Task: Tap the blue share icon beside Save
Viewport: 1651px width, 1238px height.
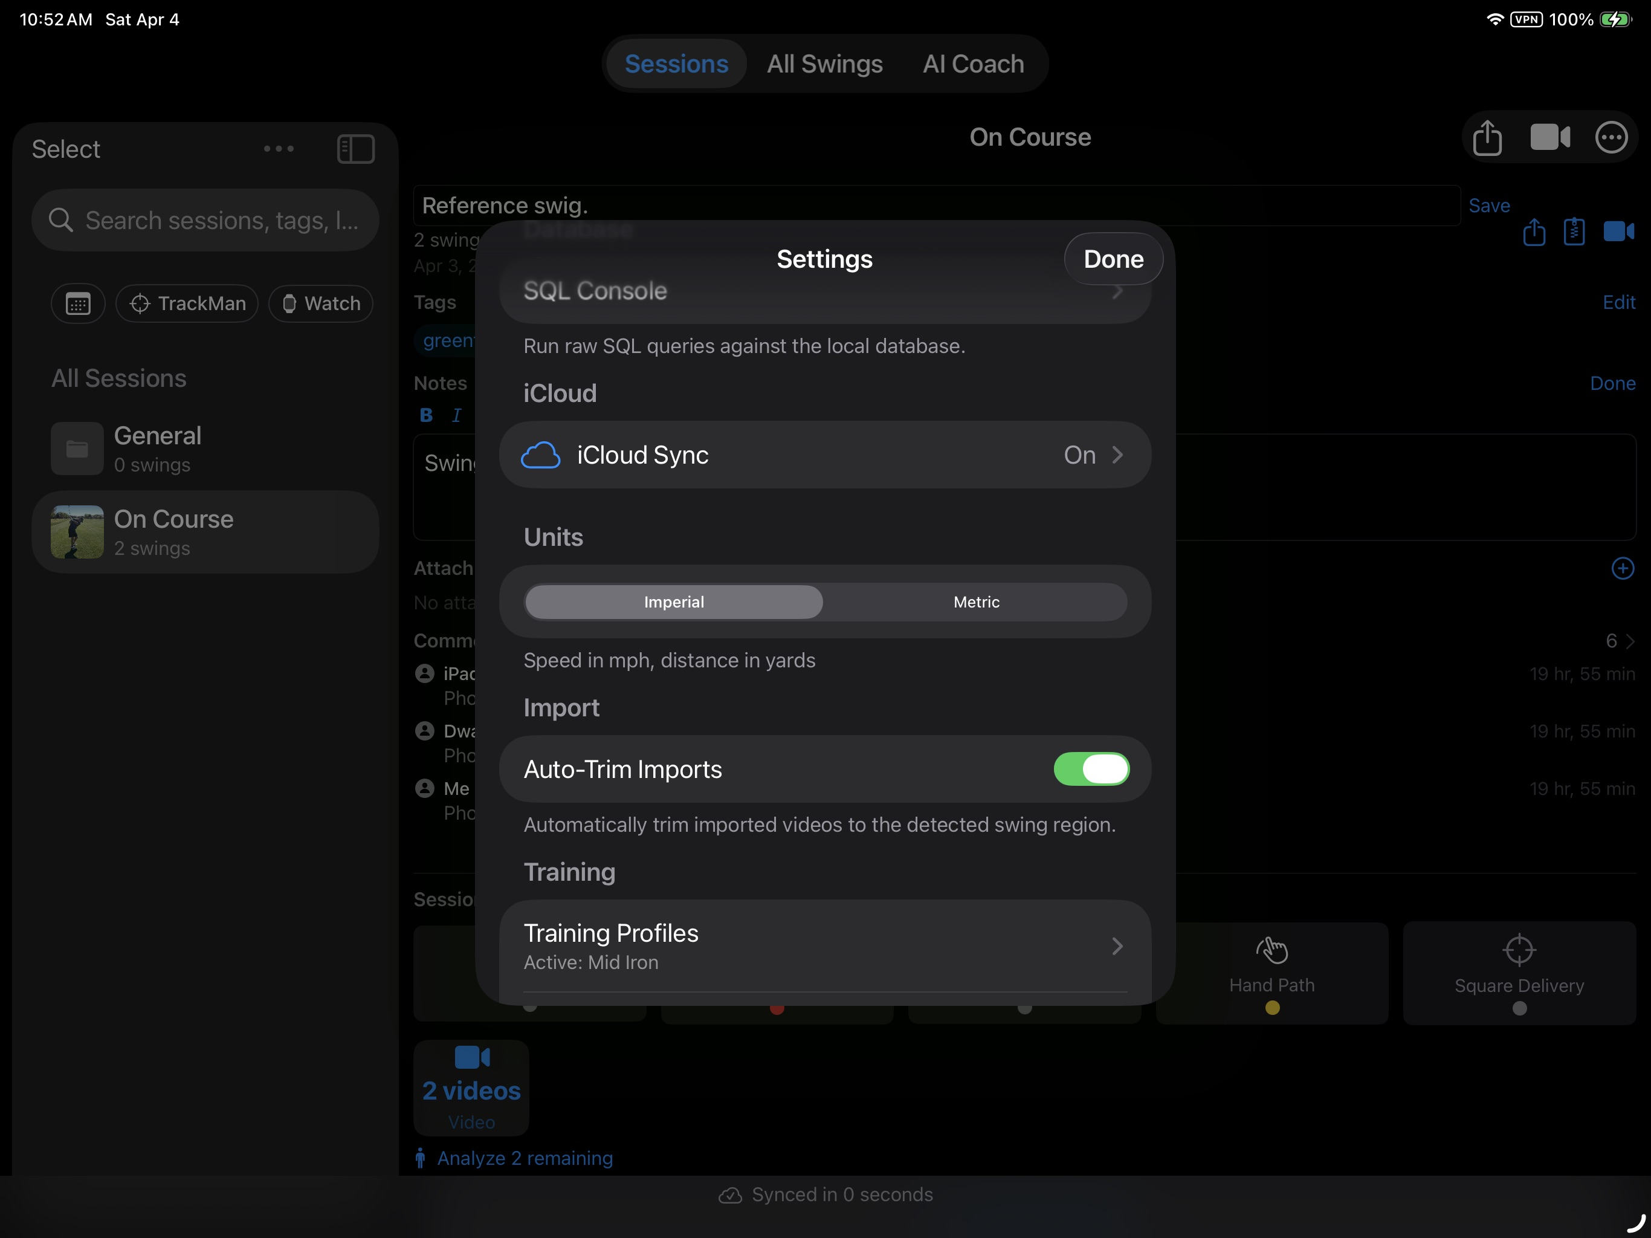Action: tap(1534, 232)
